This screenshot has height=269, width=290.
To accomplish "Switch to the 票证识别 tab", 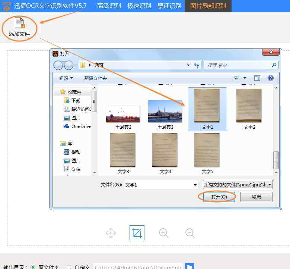I will 169,6.
